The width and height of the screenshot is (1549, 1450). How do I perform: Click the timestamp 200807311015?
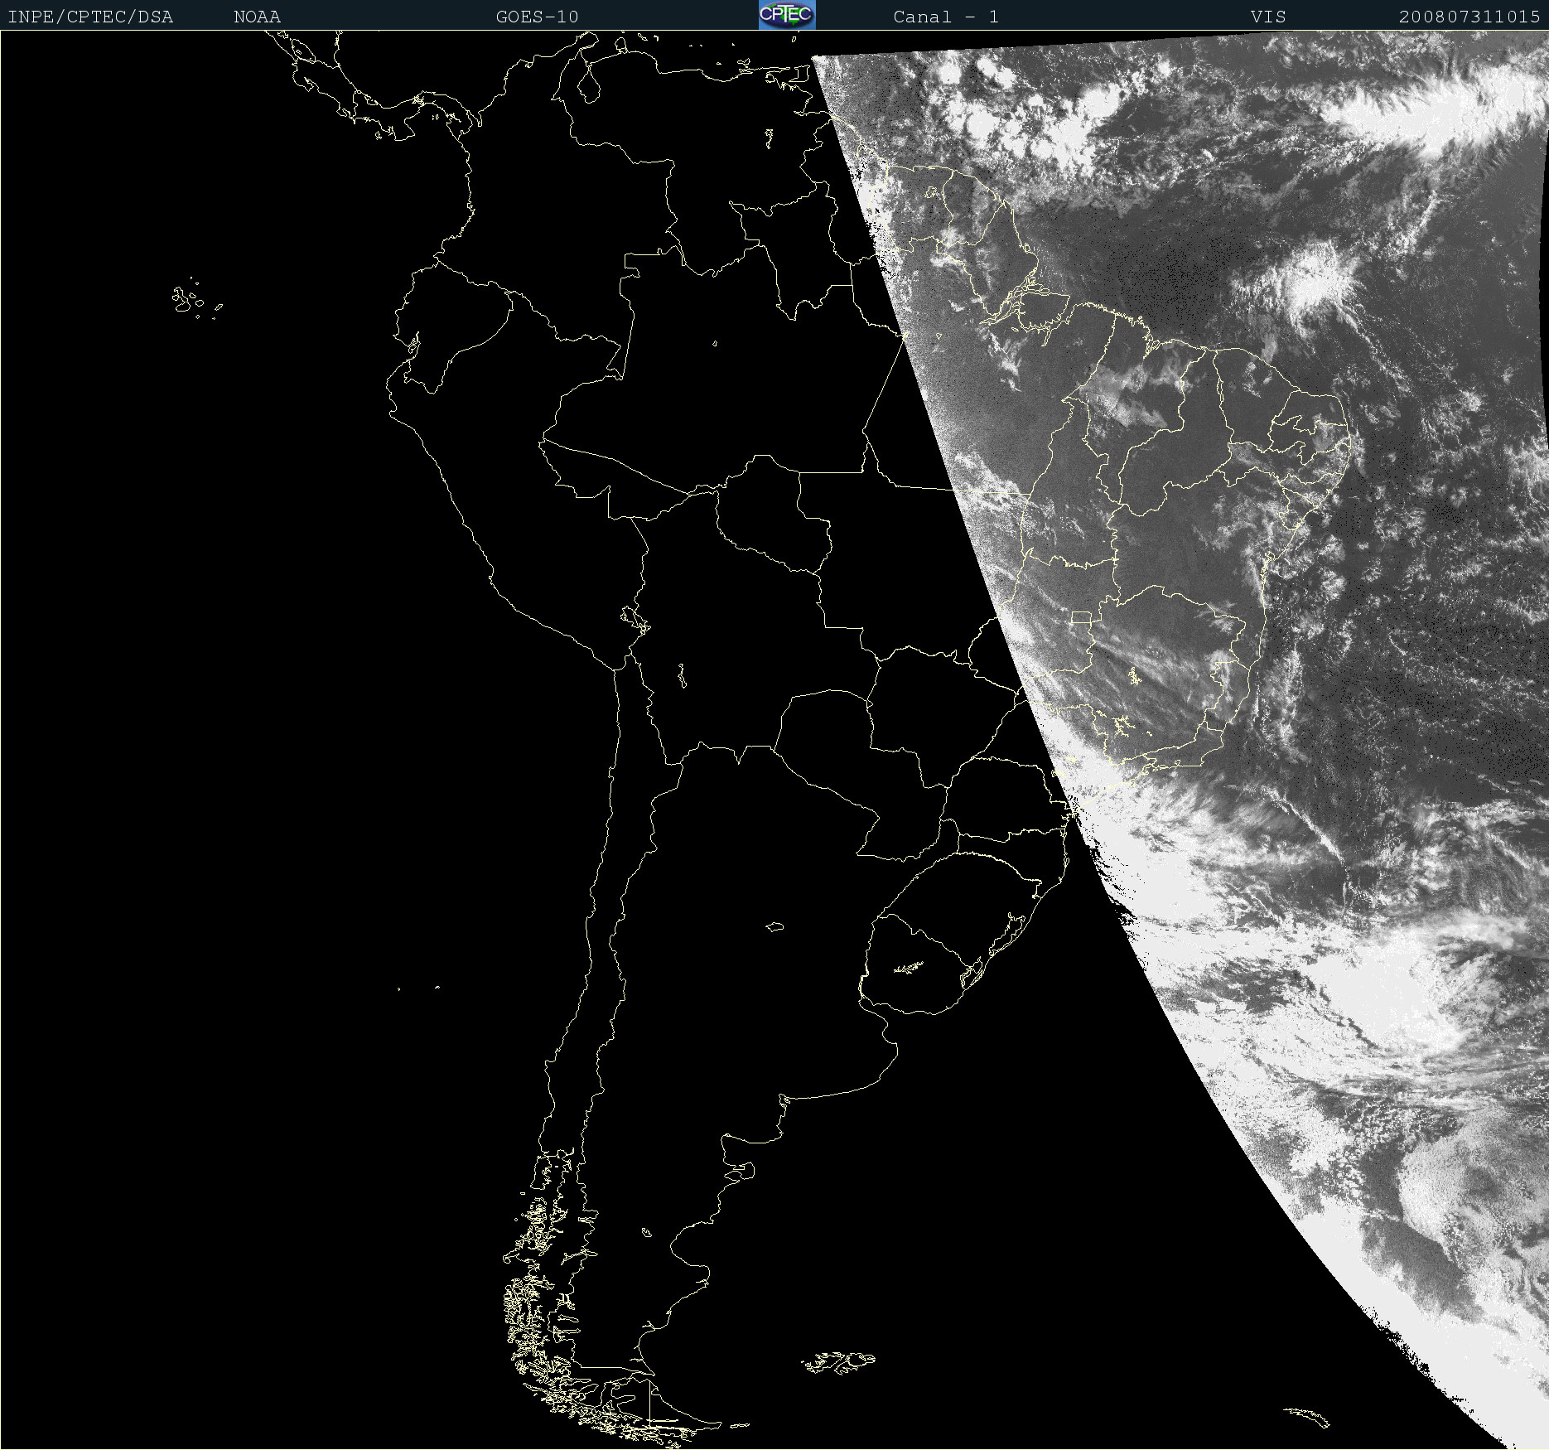coord(1469,17)
